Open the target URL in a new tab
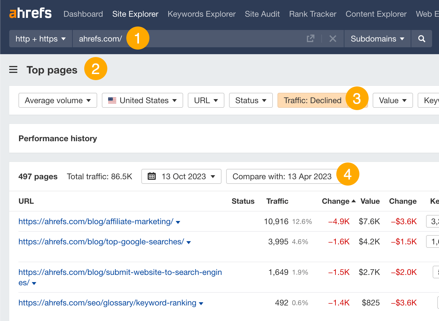 point(310,38)
